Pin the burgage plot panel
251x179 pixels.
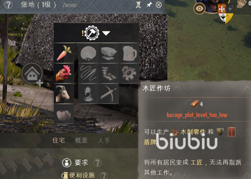tap(149, 5)
